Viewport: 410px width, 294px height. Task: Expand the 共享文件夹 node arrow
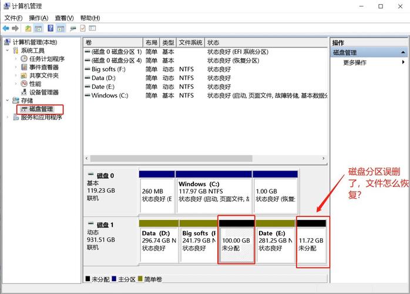click(16, 75)
